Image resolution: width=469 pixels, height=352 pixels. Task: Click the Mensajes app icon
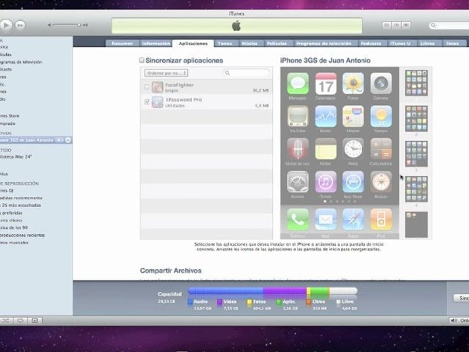pyautogui.click(x=298, y=84)
